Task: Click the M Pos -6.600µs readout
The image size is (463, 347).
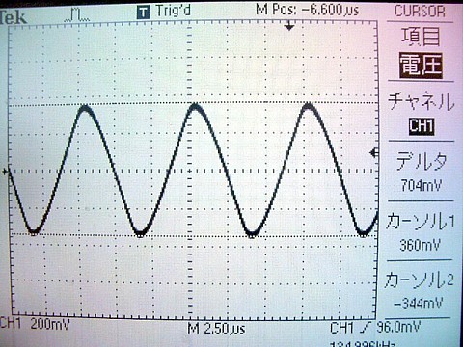Action: pos(308,10)
